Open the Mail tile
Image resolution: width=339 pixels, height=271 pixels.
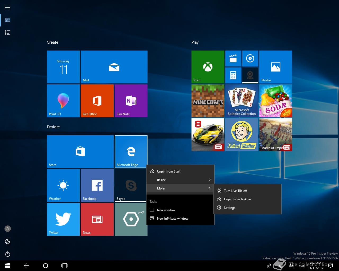coord(114,67)
